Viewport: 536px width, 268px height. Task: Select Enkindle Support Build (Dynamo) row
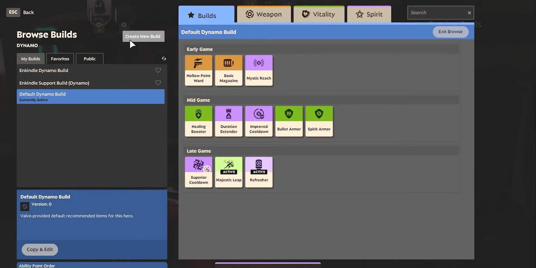tap(90, 83)
